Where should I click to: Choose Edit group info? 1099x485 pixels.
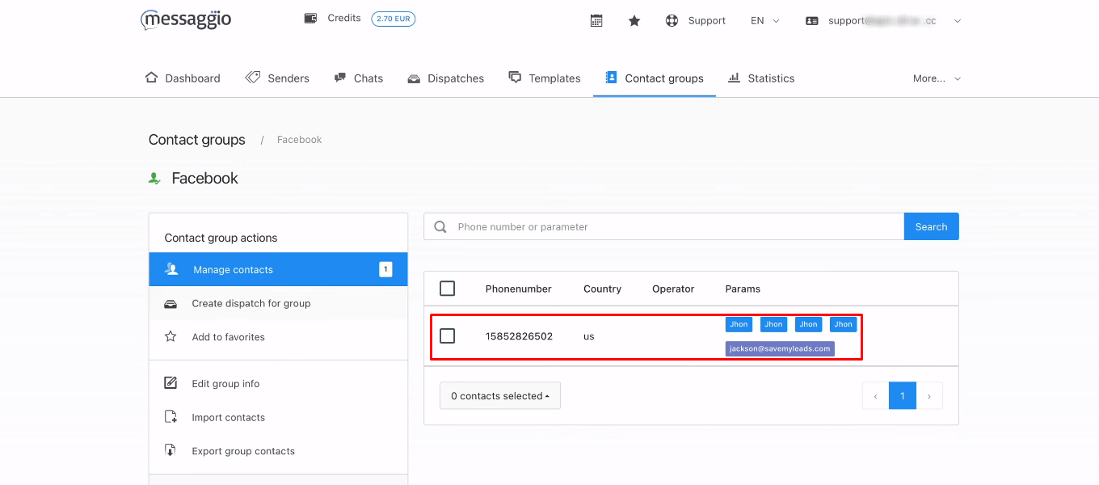(278, 384)
